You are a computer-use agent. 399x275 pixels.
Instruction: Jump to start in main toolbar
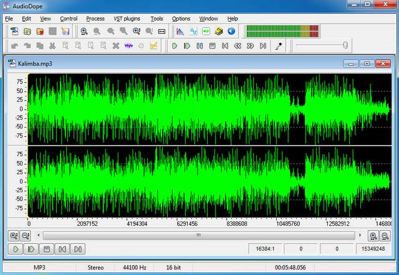[225, 46]
